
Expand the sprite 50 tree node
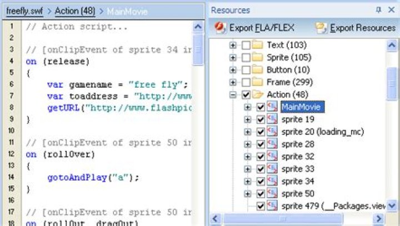[x=247, y=194]
